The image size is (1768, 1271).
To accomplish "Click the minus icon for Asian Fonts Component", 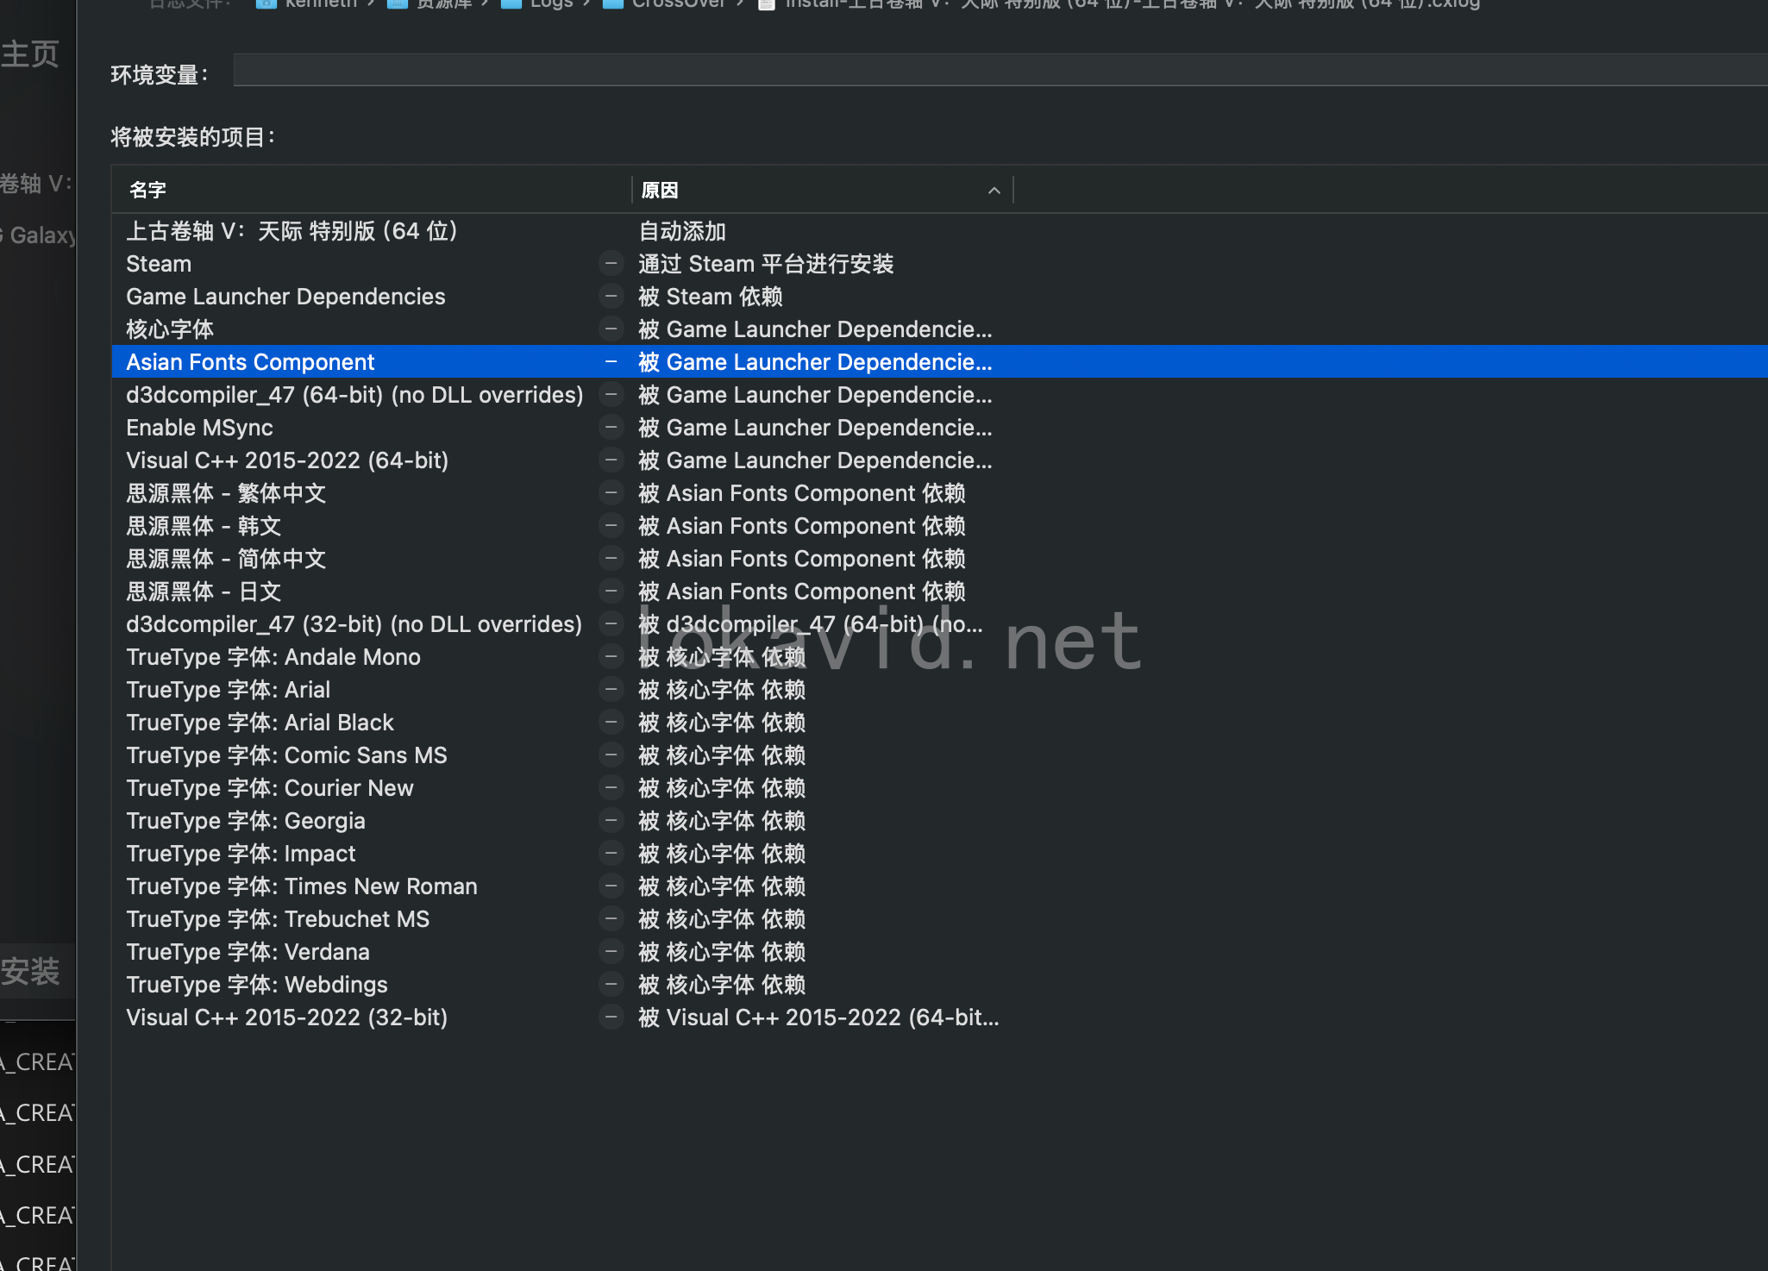I will coord(611,361).
